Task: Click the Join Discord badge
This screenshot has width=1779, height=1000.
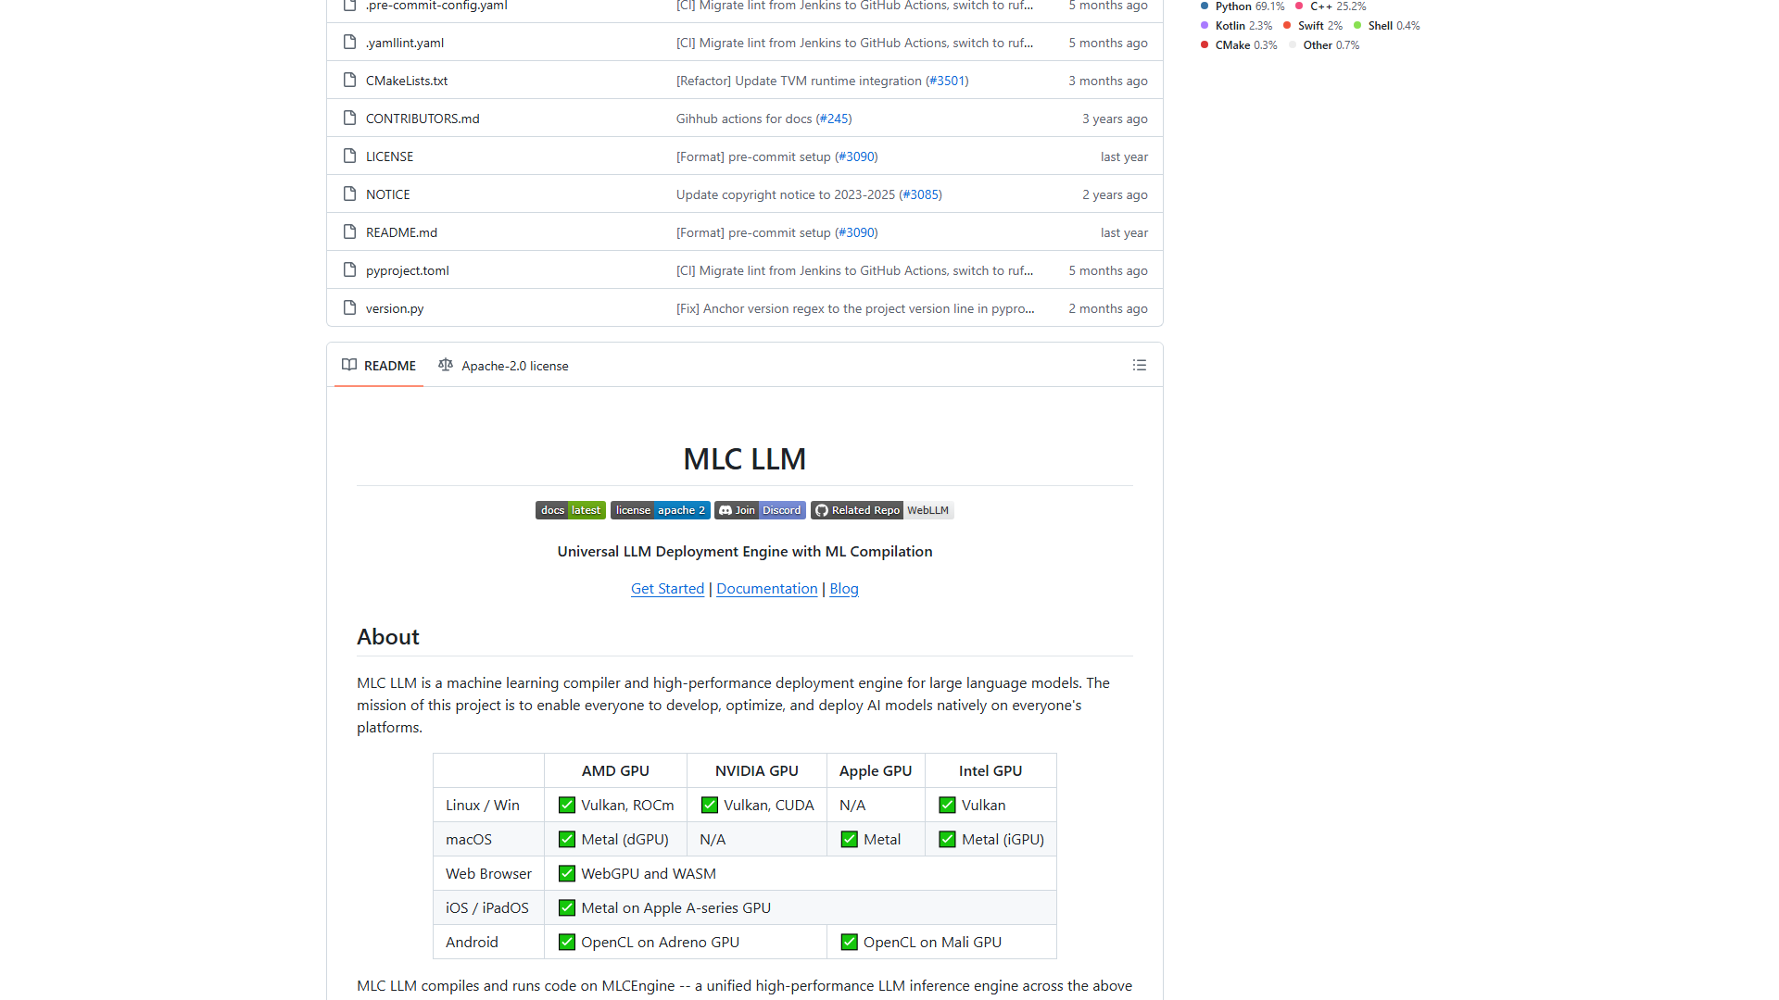Action: point(760,510)
